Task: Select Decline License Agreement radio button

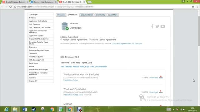Action: [x=90, y=40]
